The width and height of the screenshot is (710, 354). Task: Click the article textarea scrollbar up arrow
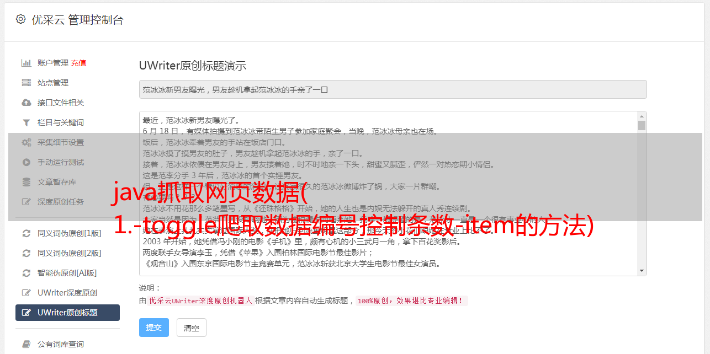[x=642, y=116]
